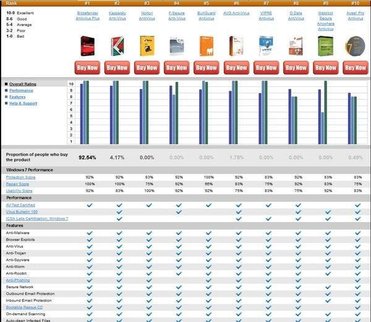Click the round Avast! Pro product image
Image resolution: width=371 pixels, height=322 pixels.
(355, 46)
